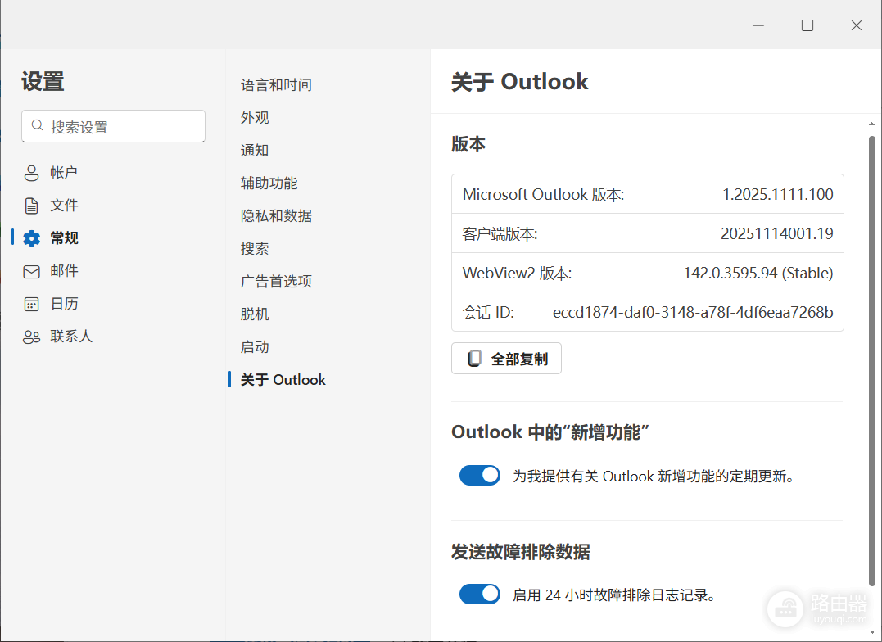
Task: Open the 联系人 settings category
Action: tap(71, 337)
